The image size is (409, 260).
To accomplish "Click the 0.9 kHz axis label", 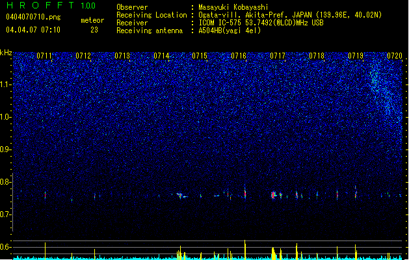I will point(5,149).
